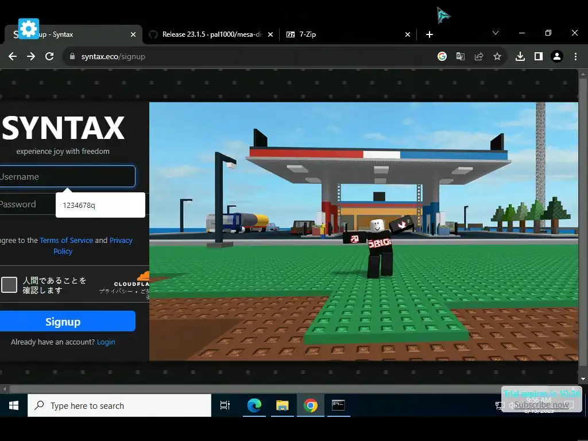Bookmark this tab with the star
Screen dimensions: 588x441
click(x=497, y=57)
